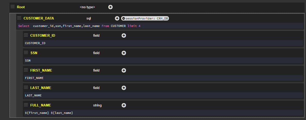The height and width of the screenshot is (120, 306).
Task: Open the SSN row hamburger handle
Action: pos(26,53)
